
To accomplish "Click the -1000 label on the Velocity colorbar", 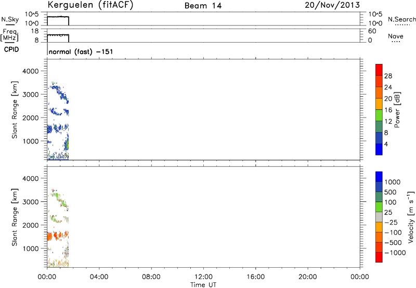I will 395,253.
